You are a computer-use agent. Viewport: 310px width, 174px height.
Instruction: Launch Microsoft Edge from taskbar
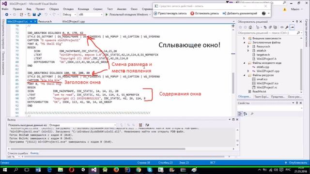49,170
